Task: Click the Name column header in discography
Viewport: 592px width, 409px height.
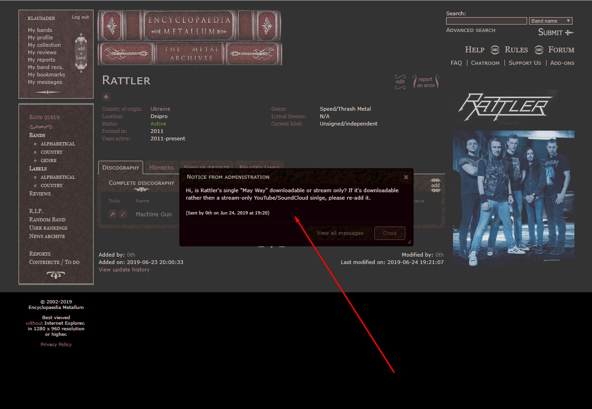Action: [x=142, y=201]
